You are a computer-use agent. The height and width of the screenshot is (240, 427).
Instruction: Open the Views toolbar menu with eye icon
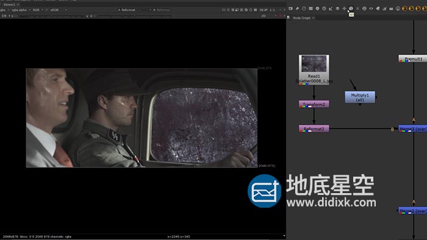click(371, 9)
